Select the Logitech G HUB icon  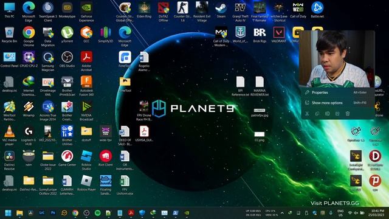coord(29,135)
